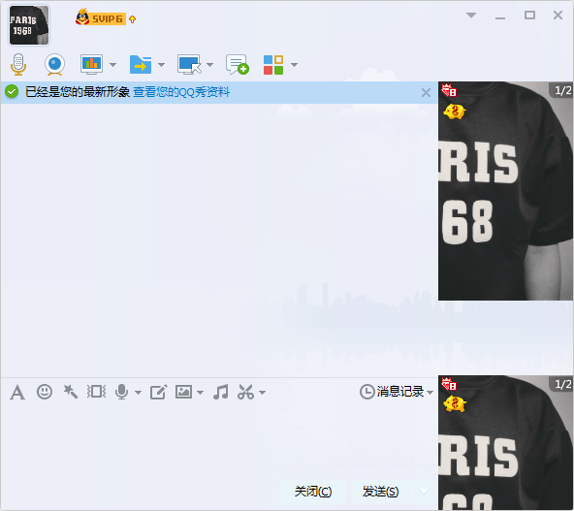Click the 关闭(C) button

(313, 492)
